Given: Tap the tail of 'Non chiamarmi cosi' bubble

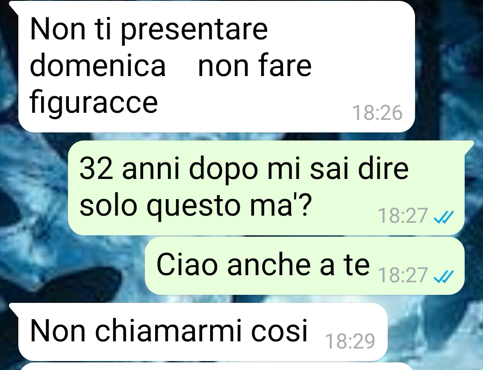Looking at the screenshot, I should click(x=14, y=308).
